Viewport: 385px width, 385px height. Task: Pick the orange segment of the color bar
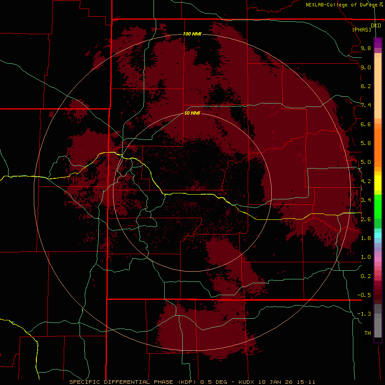(378, 147)
